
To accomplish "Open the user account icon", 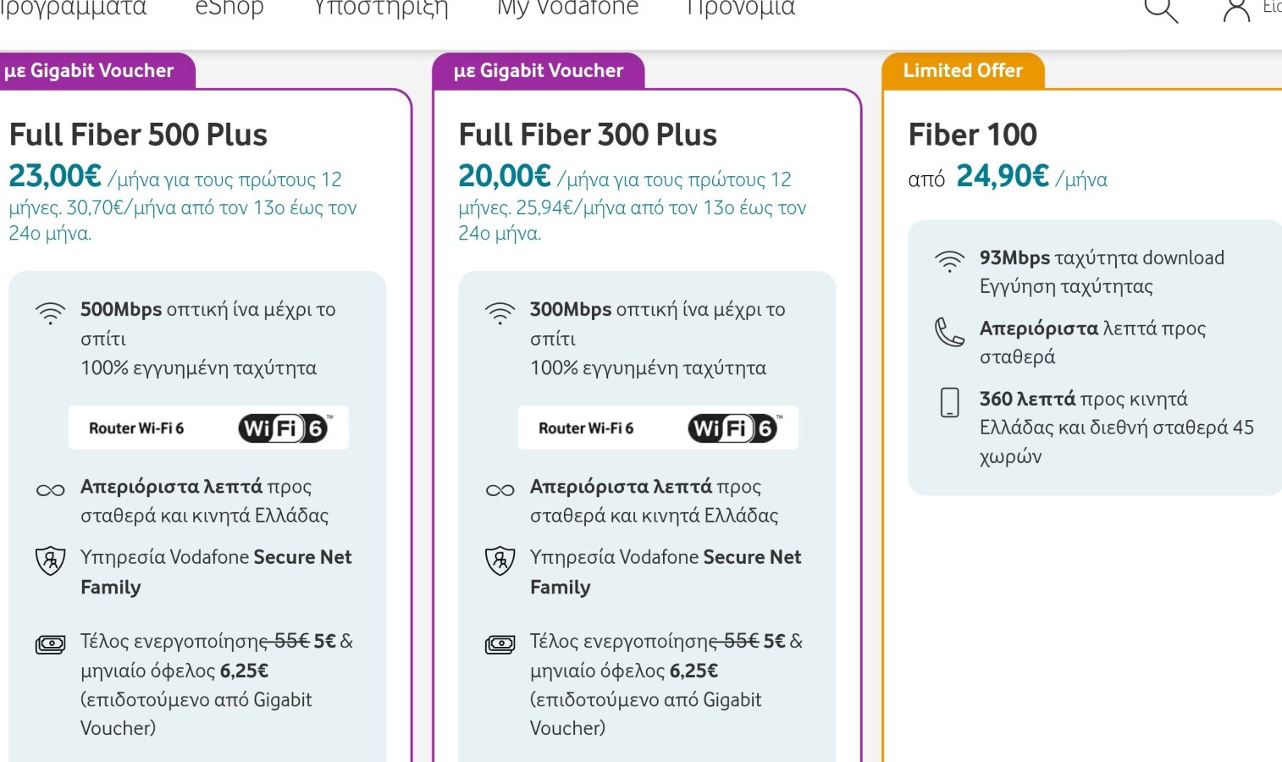I will point(1236,10).
